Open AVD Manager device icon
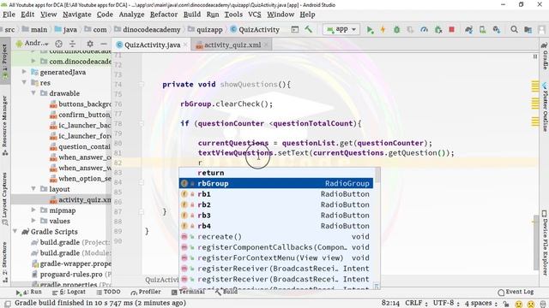This screenshot has height=308, width=549. [482, 30]
